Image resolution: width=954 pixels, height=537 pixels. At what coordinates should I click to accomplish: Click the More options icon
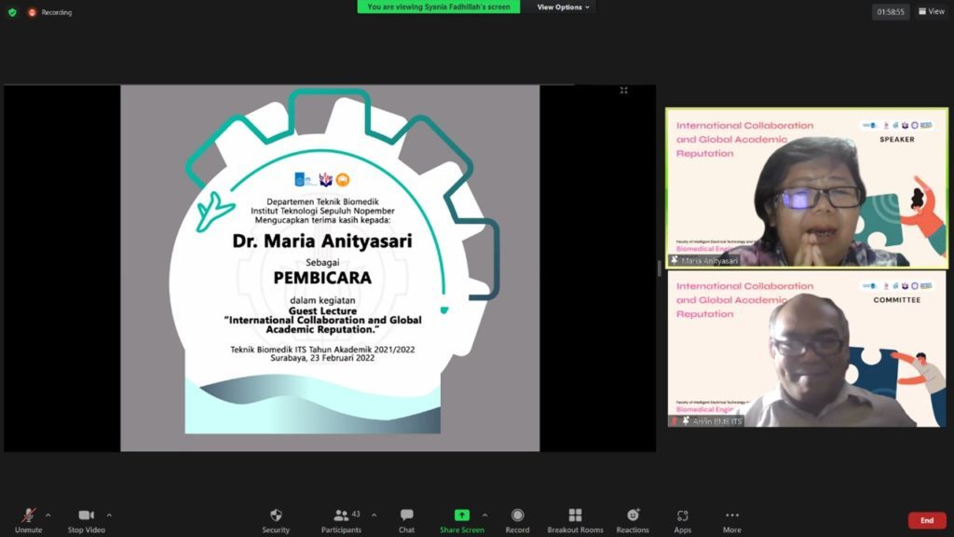coord(731,516)
